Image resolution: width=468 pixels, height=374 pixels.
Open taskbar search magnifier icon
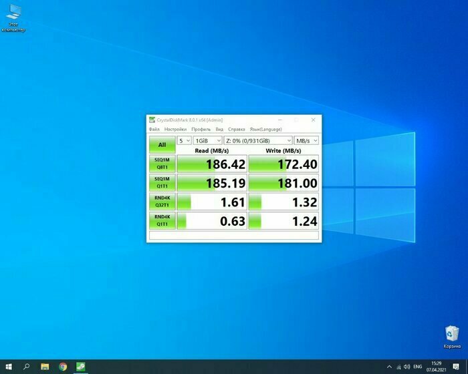pos(27,367)
